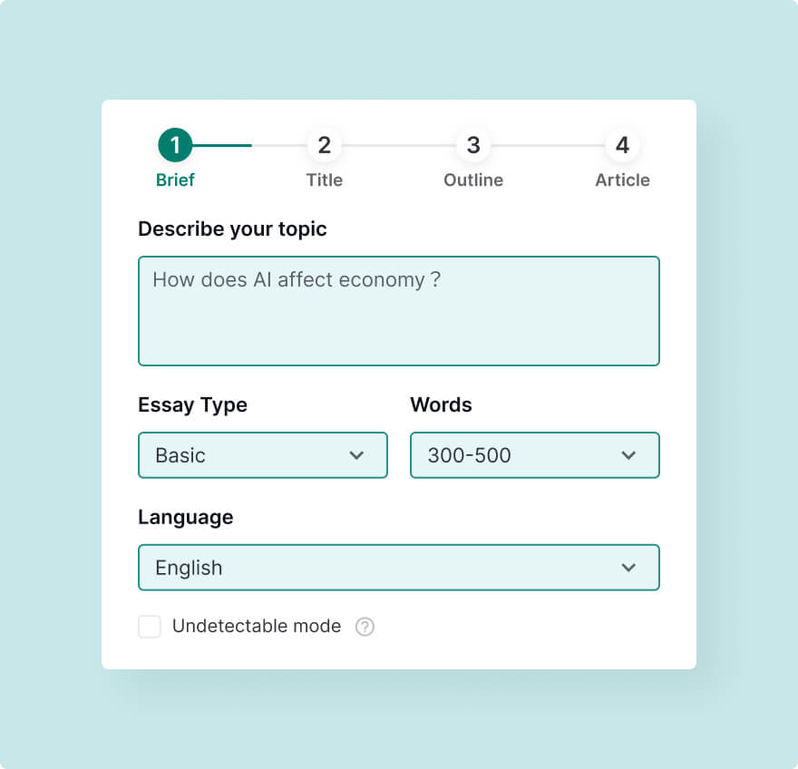Screen dimensions: 798x769
Task: Go to the Title step label
Action: [x=325, y=180]
